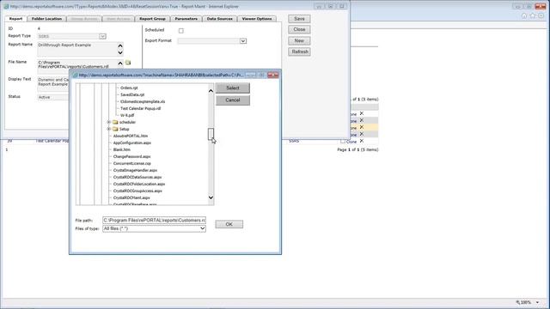Select W-9.pdf in the file tree
This screenshot has width=550, height=309.
[127, 115]
